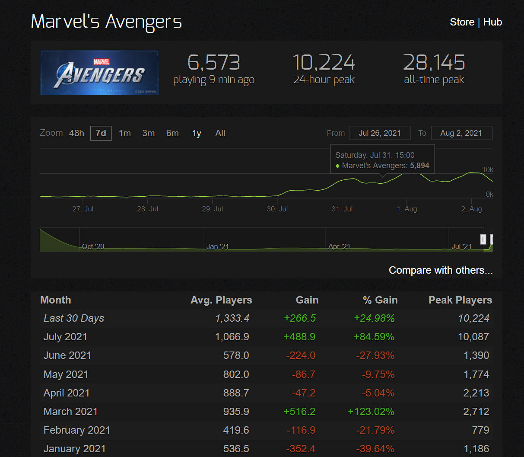Switch to the 1y chart view
This screenshot has width=524, height=457.
coord(197,133)
